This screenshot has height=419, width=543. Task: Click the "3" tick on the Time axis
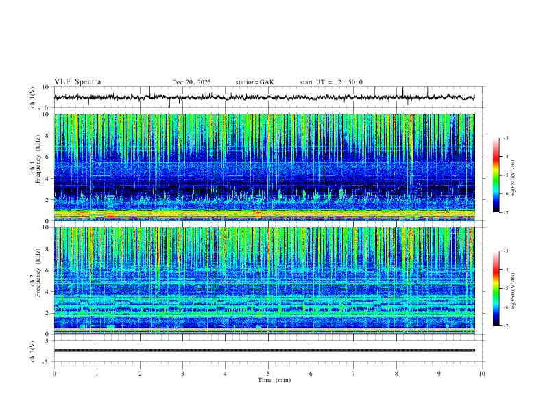pos(182,374)
